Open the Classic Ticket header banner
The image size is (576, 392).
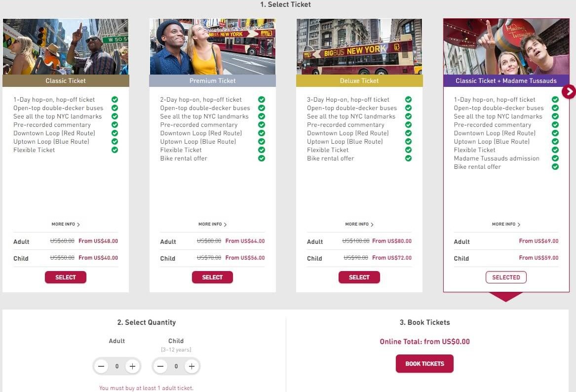click(x=66, y=80)
